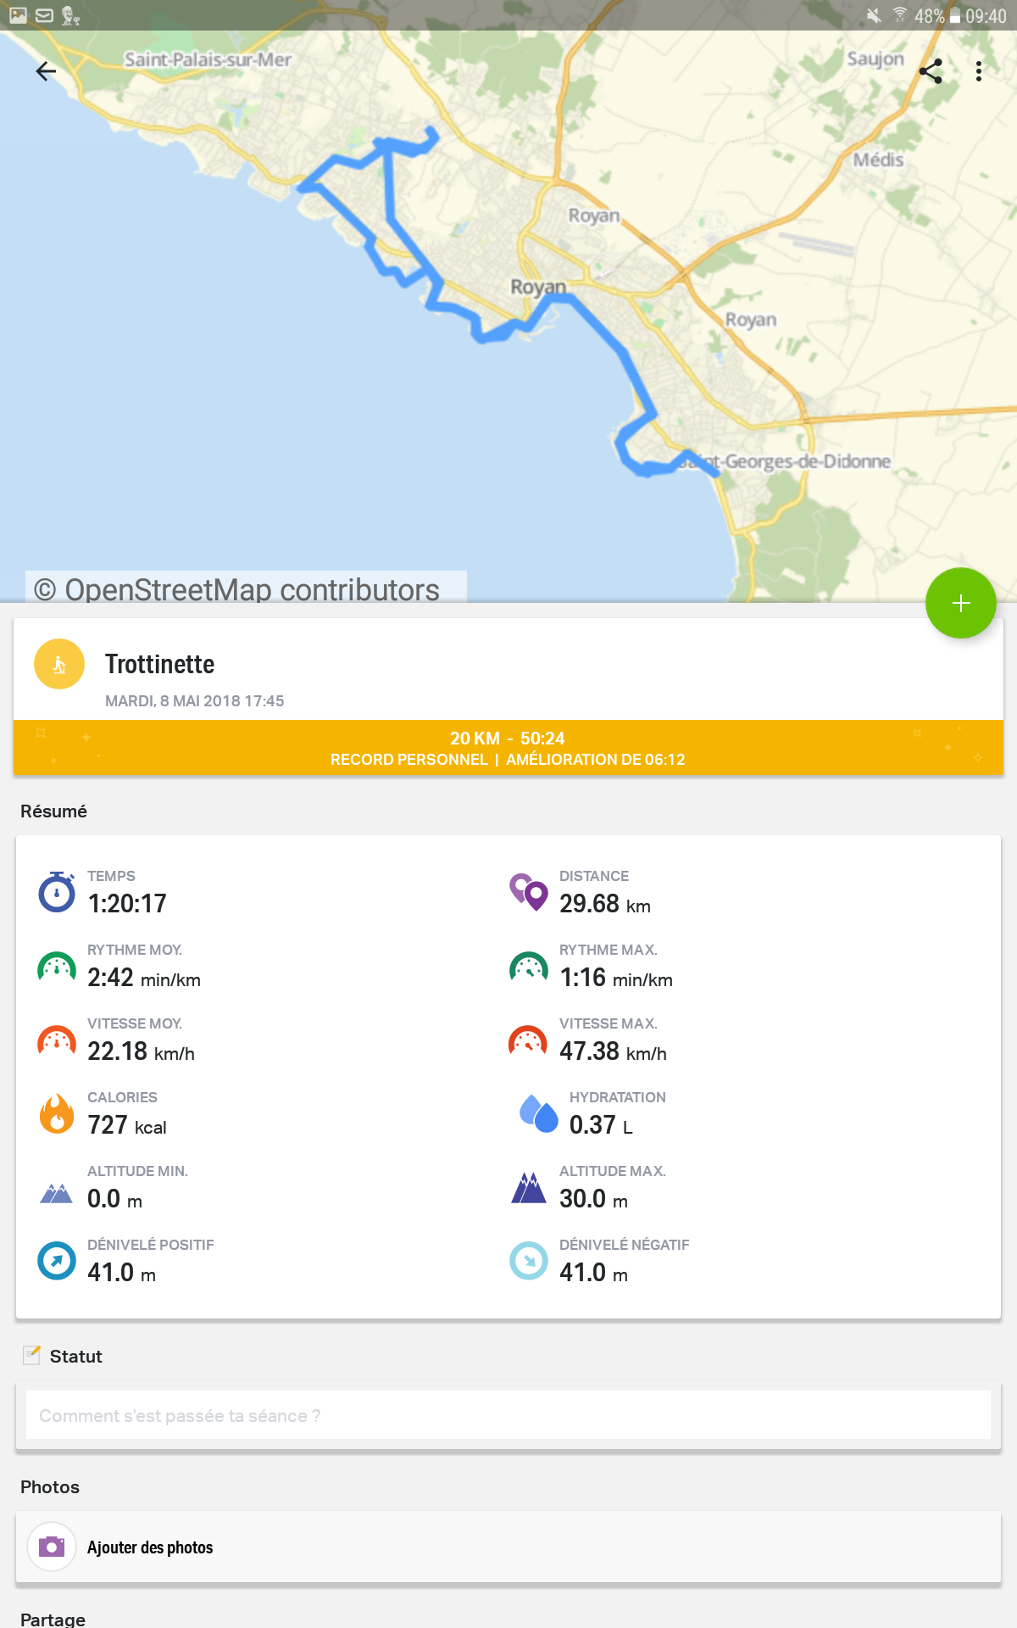Screen dimensions: 1017x1628
Task: Tap the Hydratation water drop icon
Action: (x=538, y=1113)
